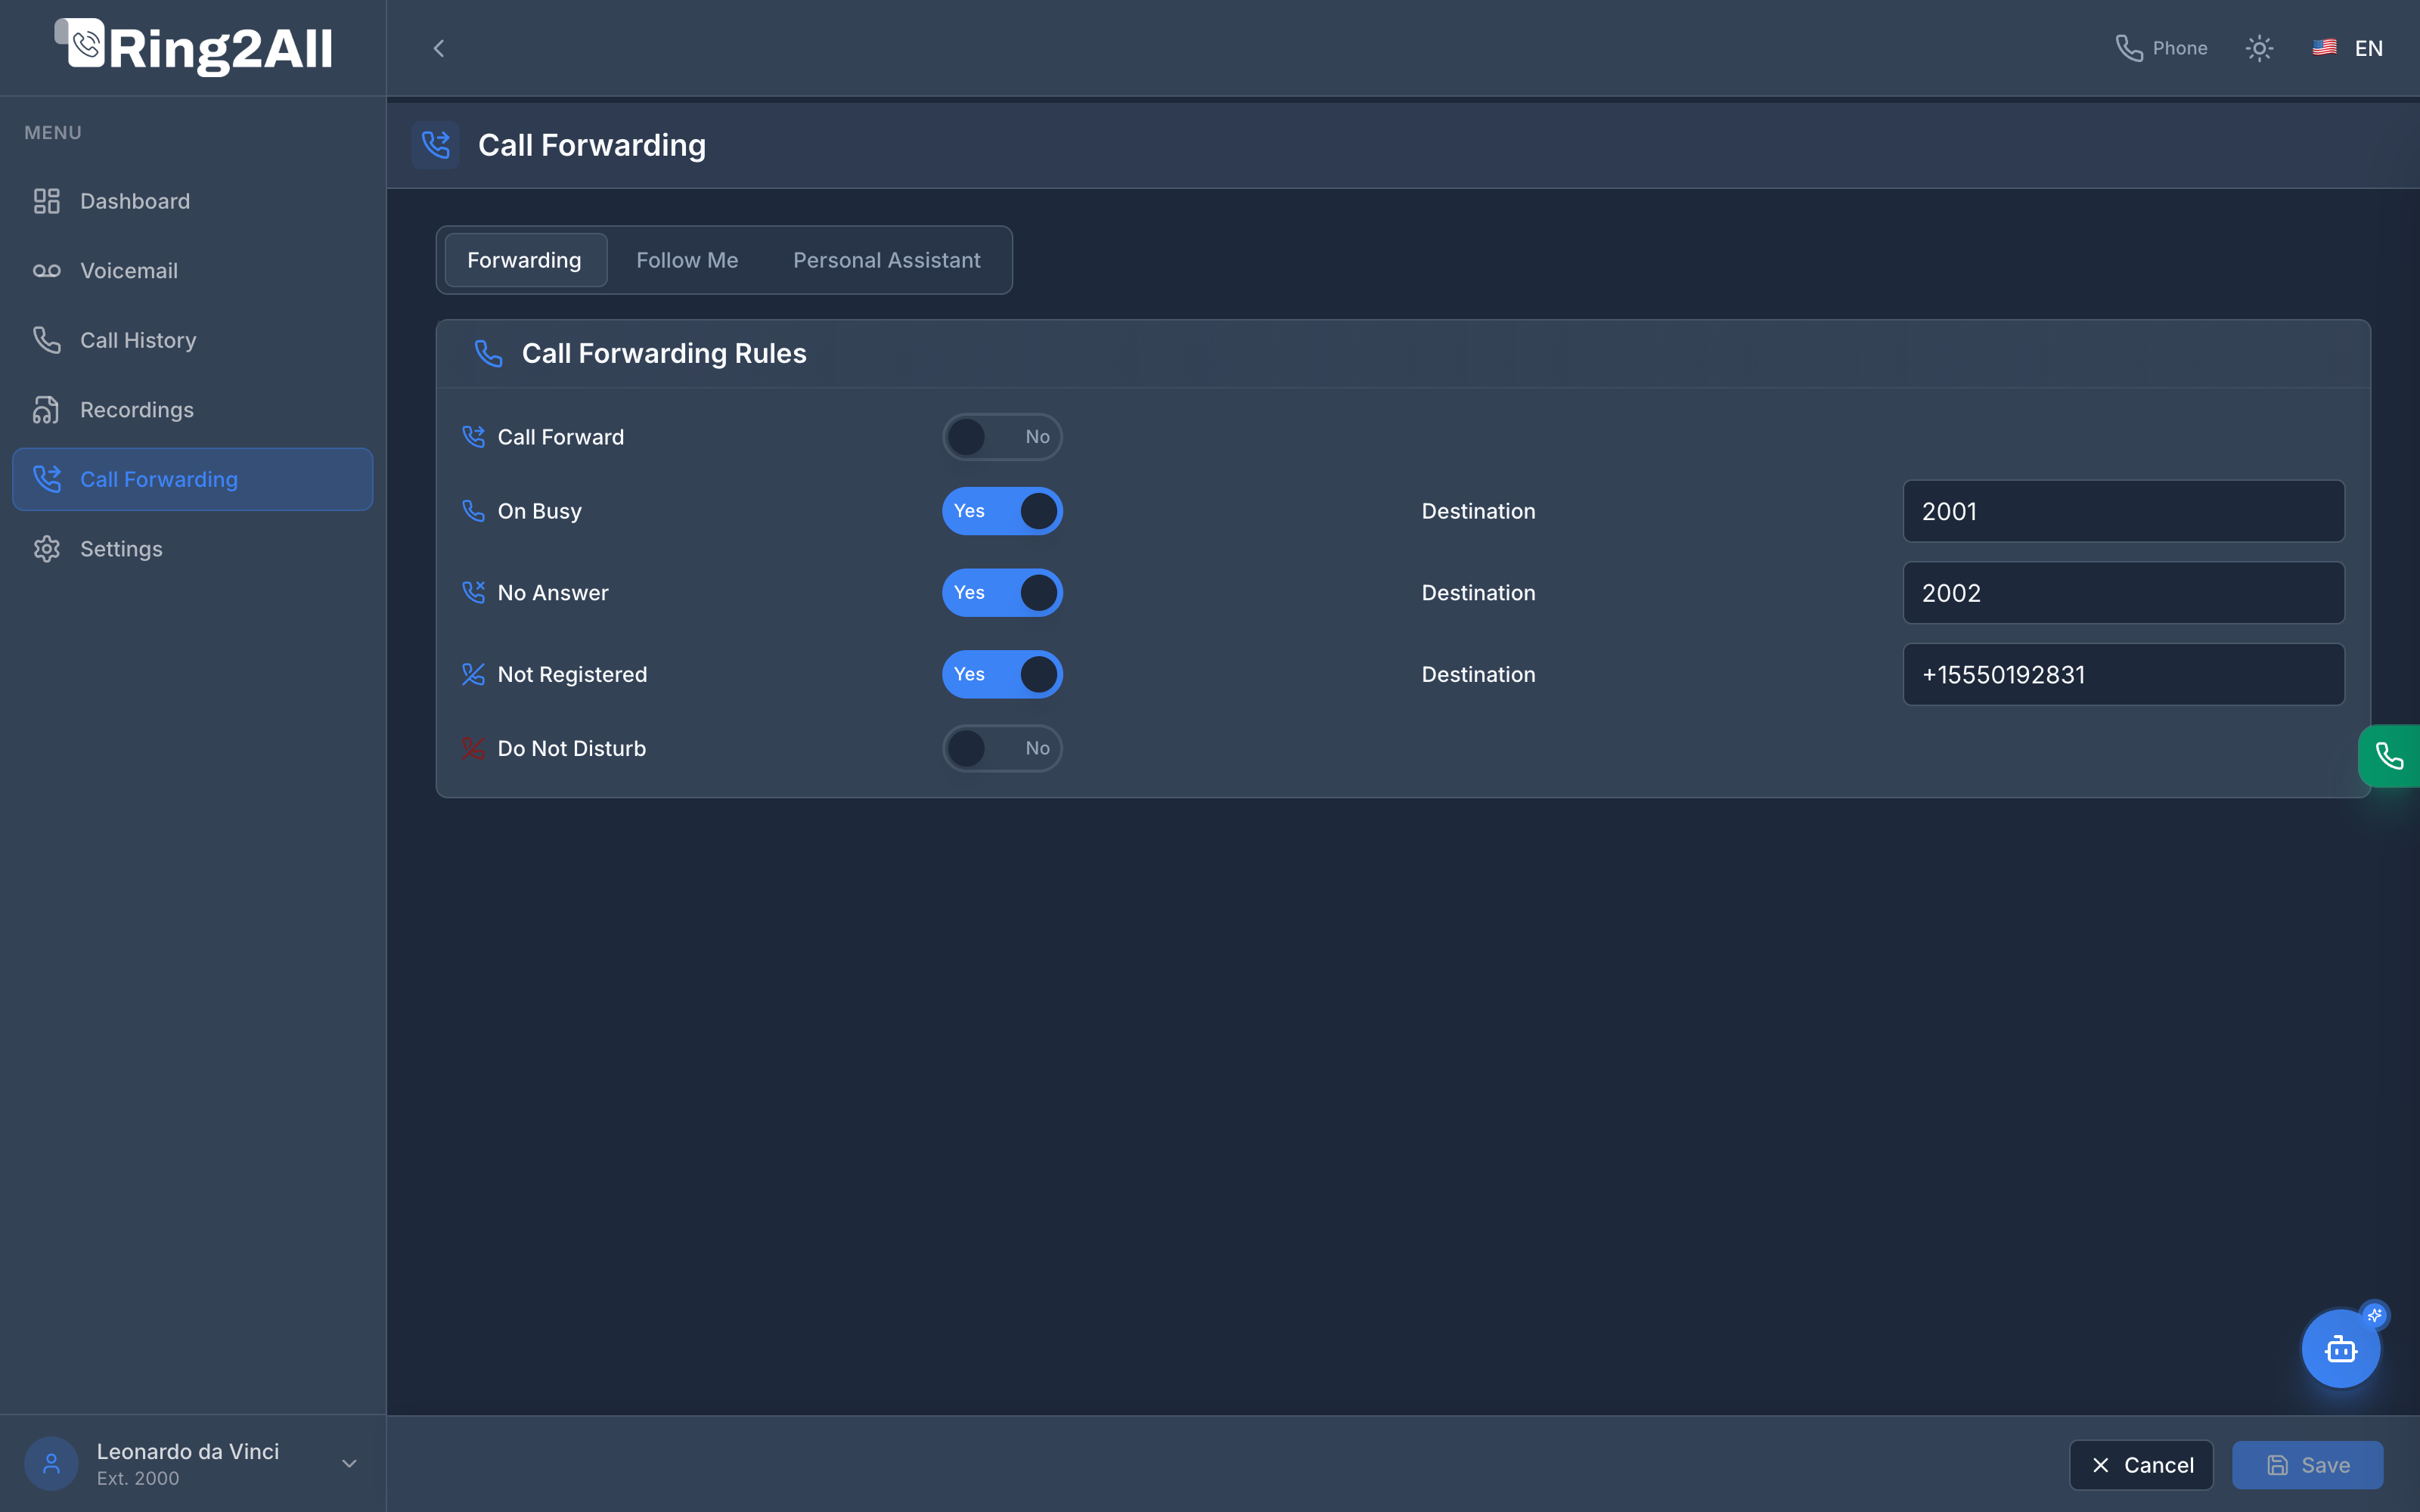Click the No Answer missed-call icon
Screen dimensions: 2420x1512
(473, 593)
